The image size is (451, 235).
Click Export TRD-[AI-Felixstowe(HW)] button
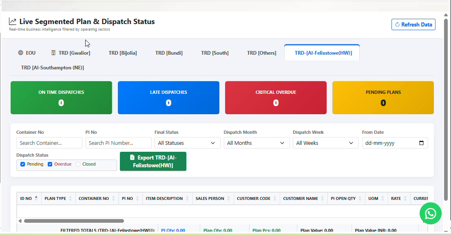(x=153, y=162)
